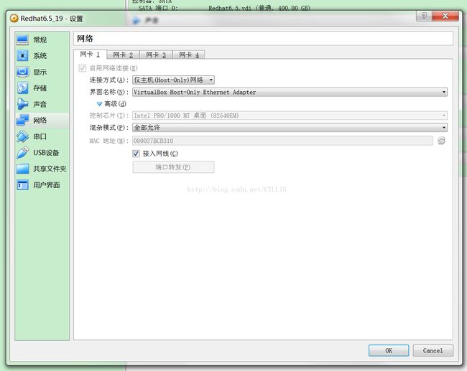This screenshot has width=467, height=371.
Task: Toggle 启用网络连接 checkbox
Action: (83, 68)
